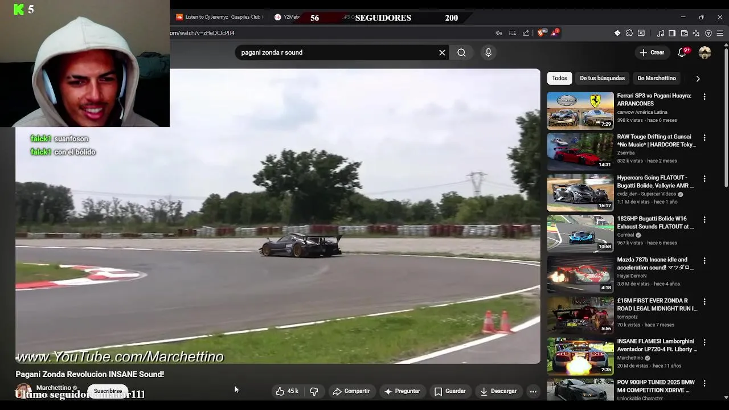Toggle the browser sidebar panel icon

pos(672,33)
